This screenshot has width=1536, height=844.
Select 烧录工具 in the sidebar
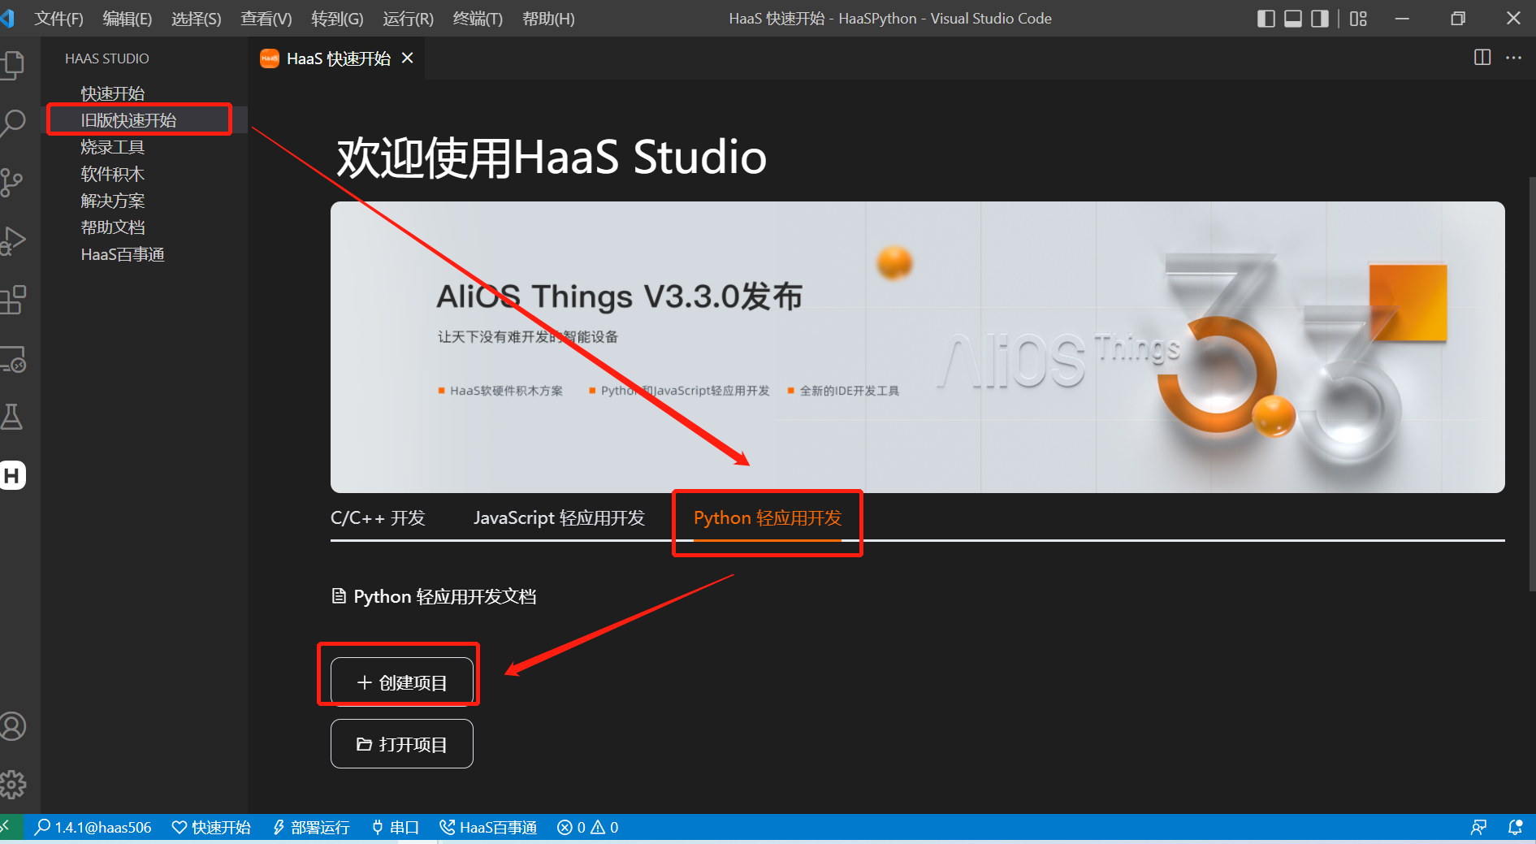[x=145, y=147]
